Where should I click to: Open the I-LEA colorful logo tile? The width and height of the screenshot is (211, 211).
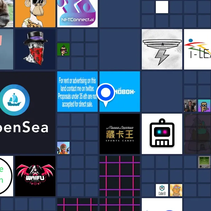(198, 49)
